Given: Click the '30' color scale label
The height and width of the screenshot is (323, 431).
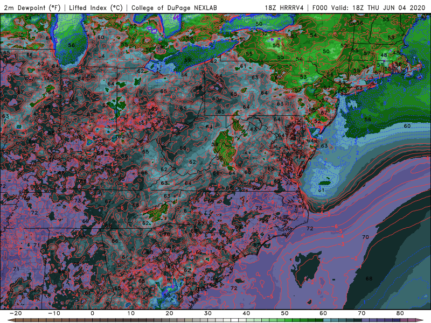Looking at the screenshot, I should point(208,313).
